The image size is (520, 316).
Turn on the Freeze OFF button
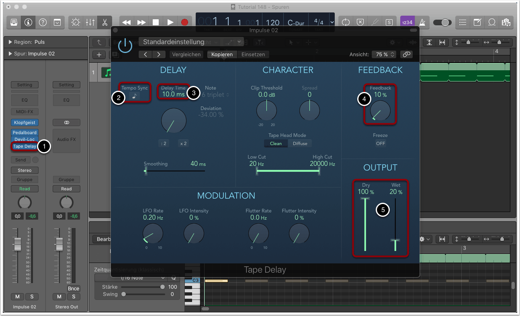click(380, 143)
